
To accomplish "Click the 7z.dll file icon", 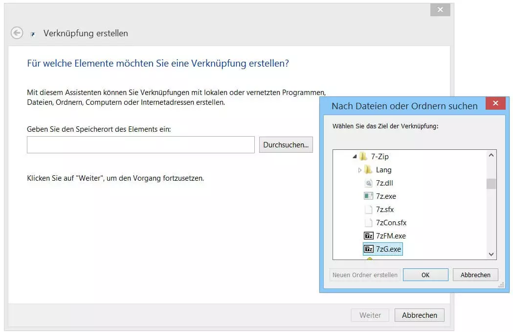I will [369, 183].
